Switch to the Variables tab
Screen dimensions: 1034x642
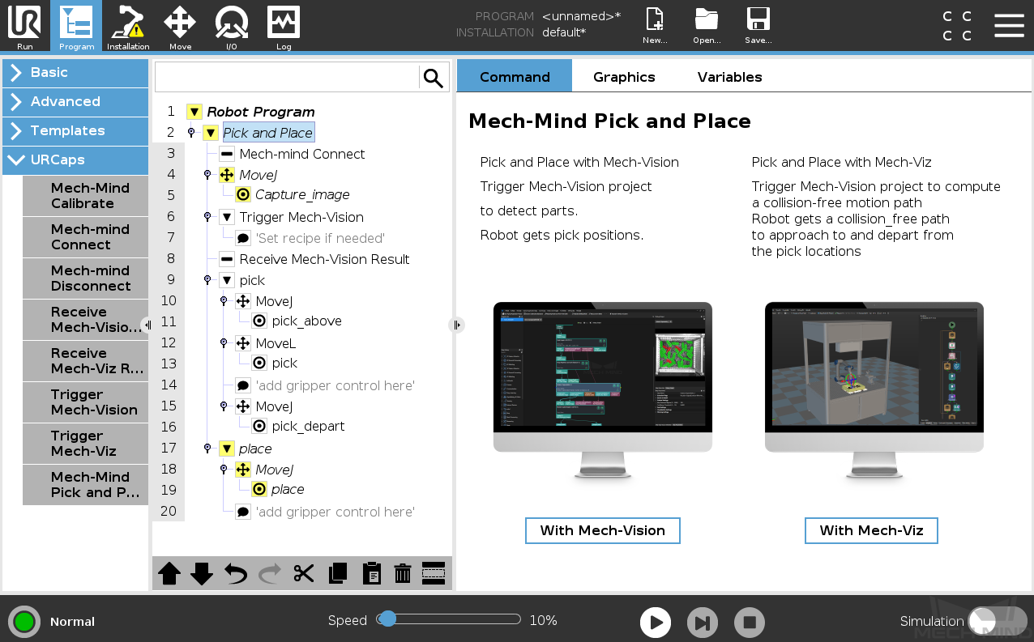pyautogui.click(x=729, y=77)
